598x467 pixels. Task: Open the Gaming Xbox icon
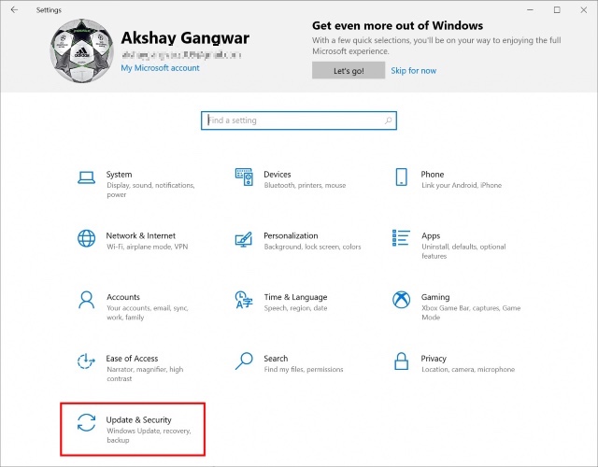pos(401,300)
